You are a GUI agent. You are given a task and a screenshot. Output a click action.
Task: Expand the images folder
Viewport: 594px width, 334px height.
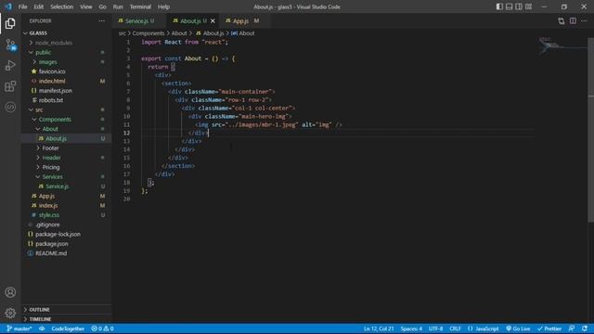pyautogui.click(x=67, y=62)
